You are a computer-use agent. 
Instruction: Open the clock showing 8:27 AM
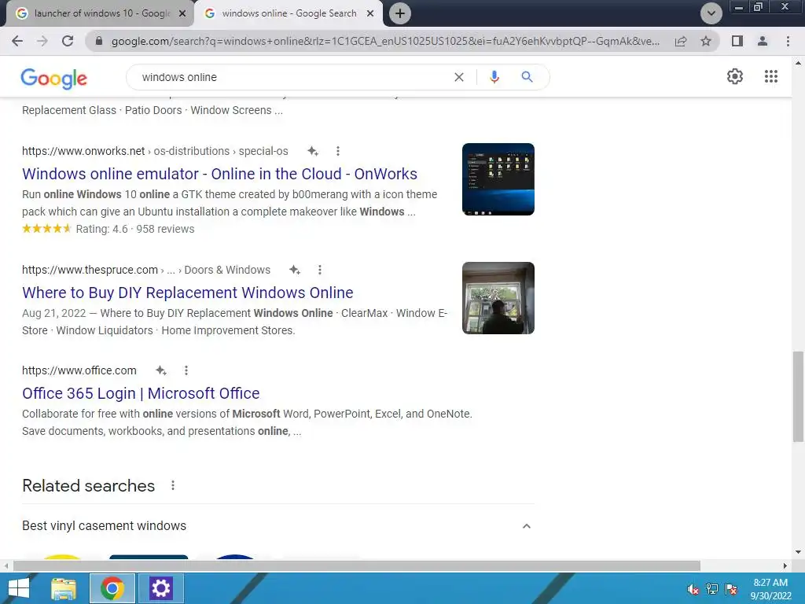click(770, 589)
